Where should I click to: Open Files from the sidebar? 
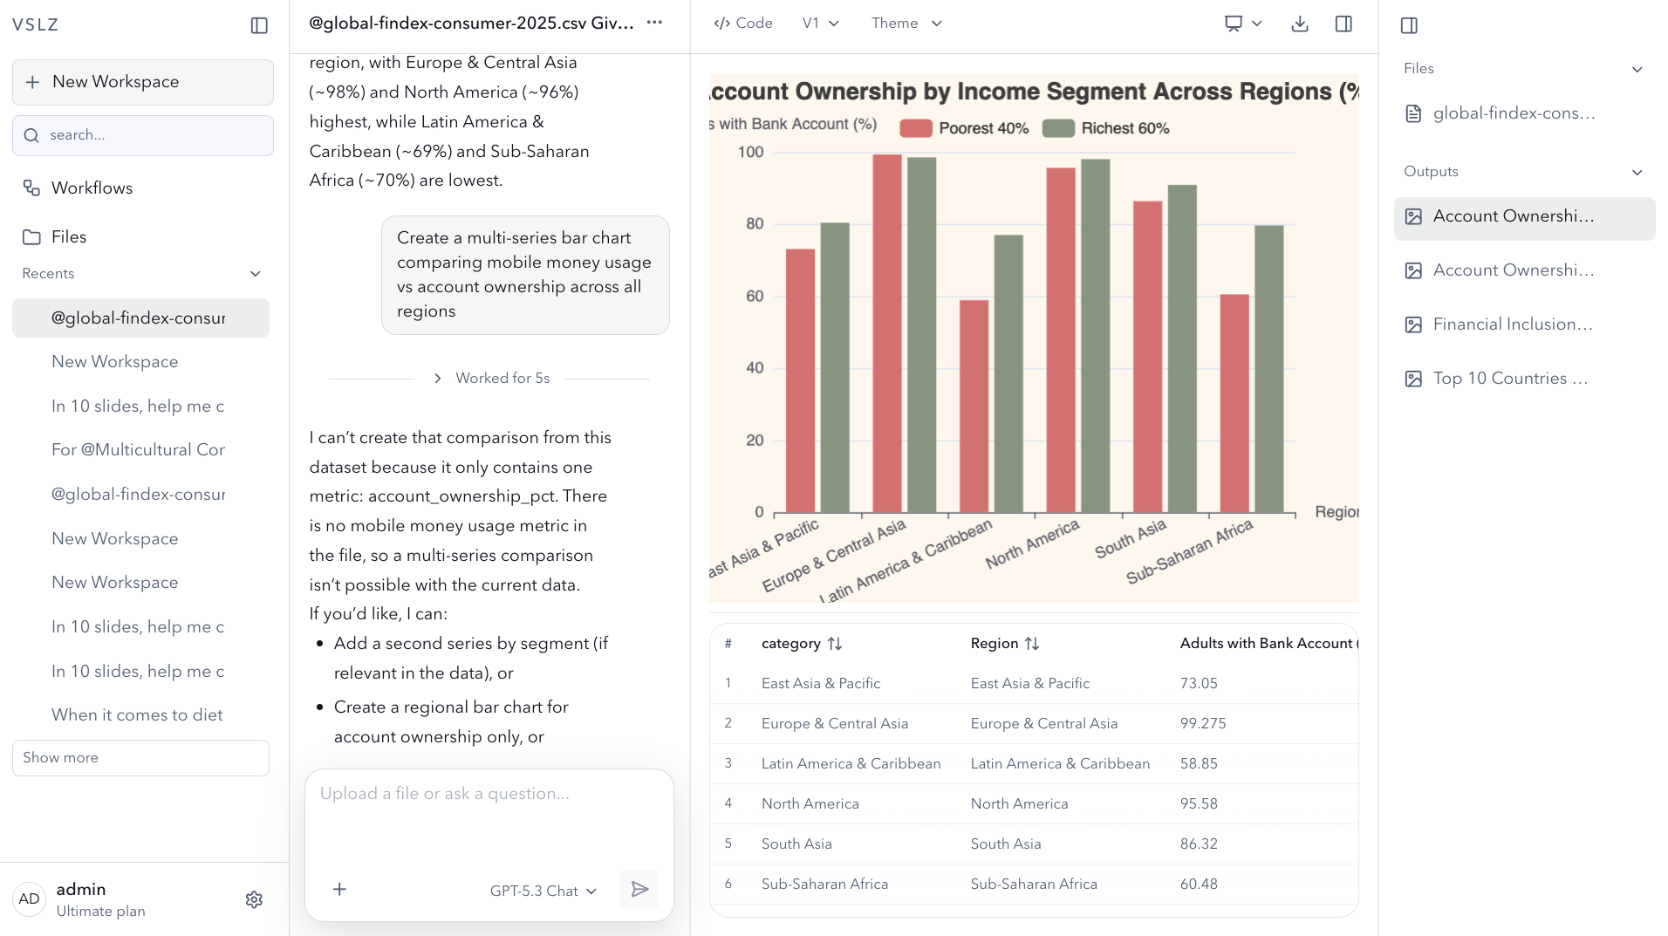coord(69,236)
